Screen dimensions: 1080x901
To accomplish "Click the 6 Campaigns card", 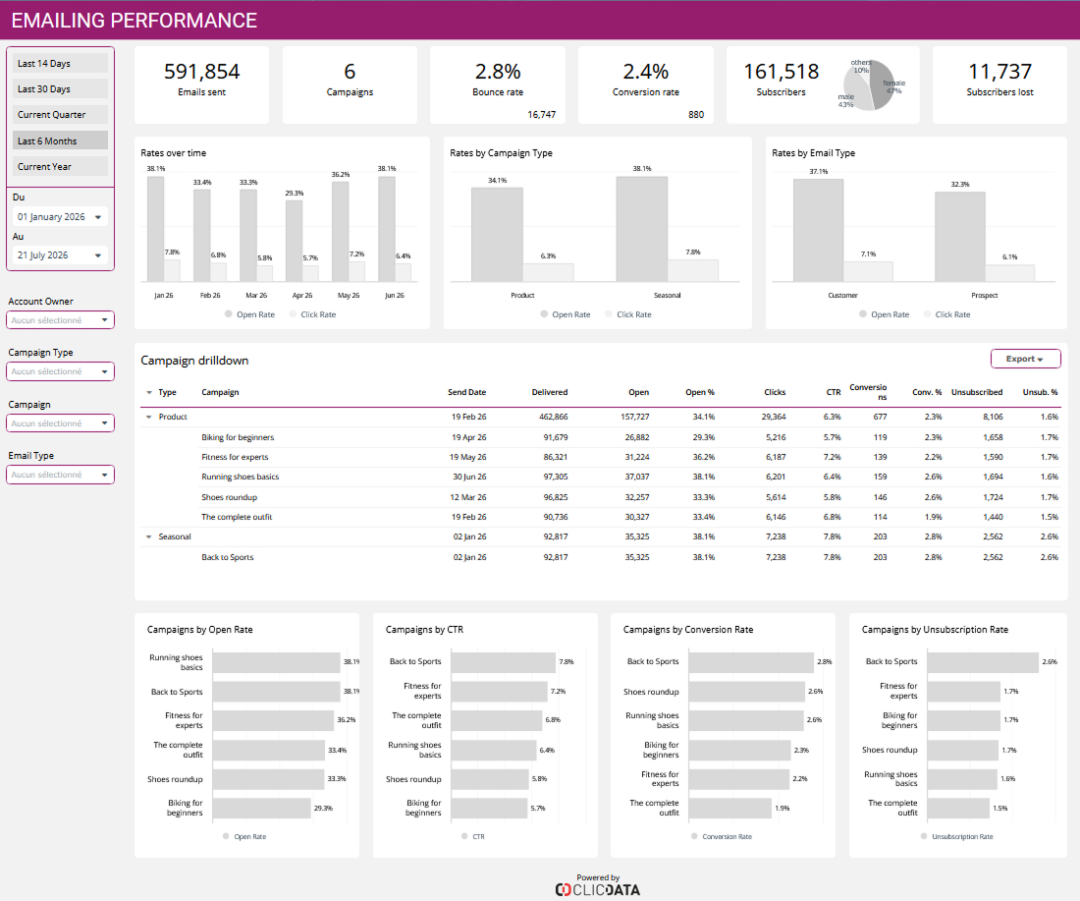I will tap(350, 84).
